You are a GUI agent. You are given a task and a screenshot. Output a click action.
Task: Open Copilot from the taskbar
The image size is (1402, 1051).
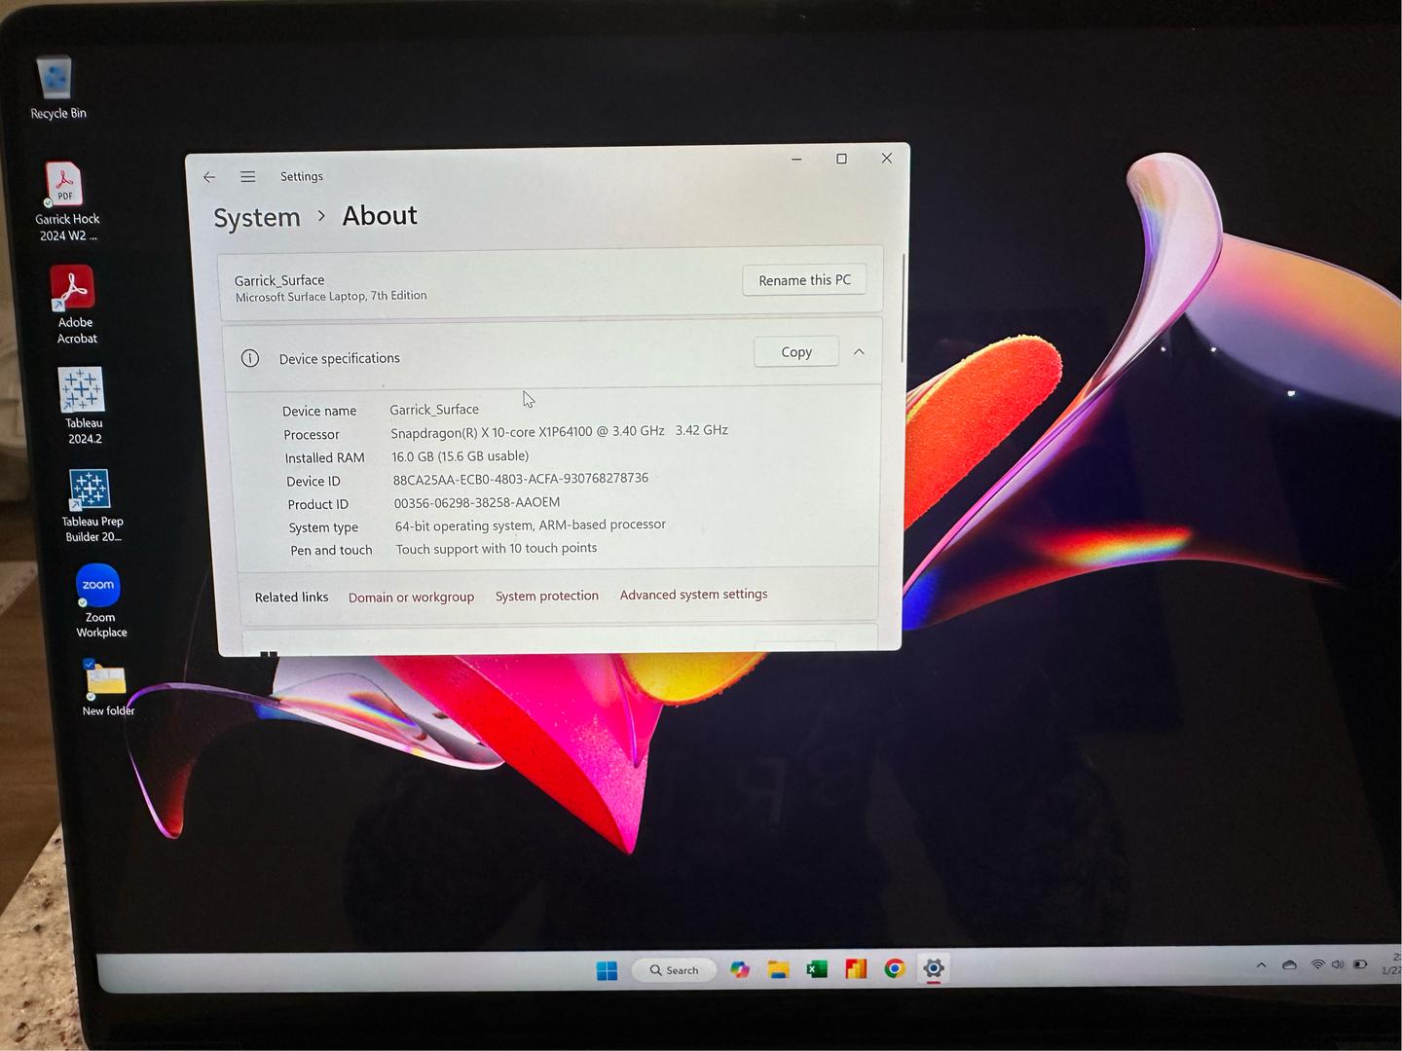click(740, 969)
